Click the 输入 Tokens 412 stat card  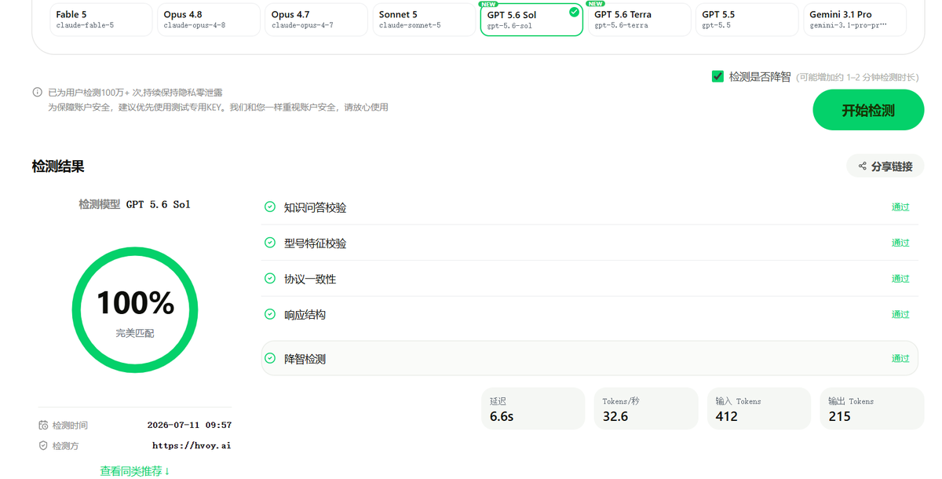(759, 408)
